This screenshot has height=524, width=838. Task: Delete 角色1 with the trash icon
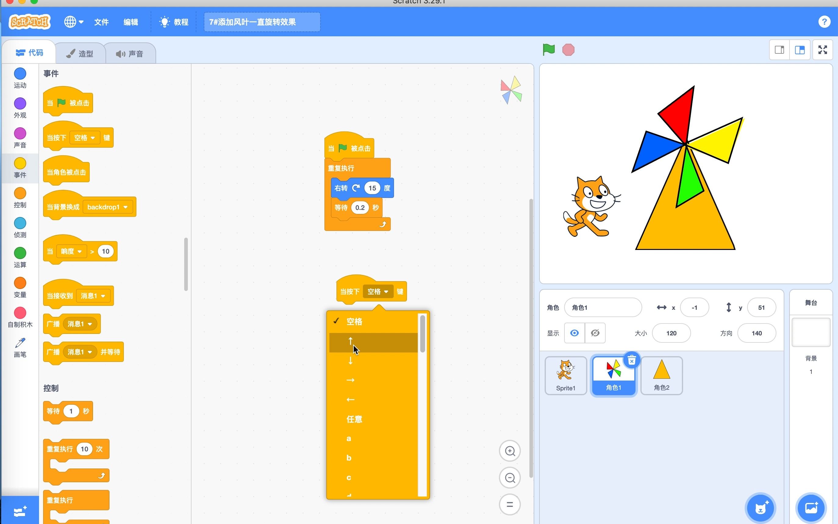point(632,360)
